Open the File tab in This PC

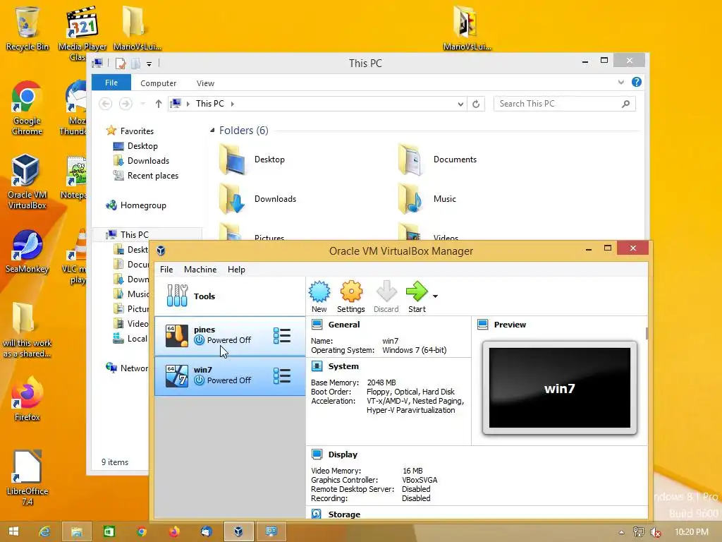pyautogui.click(x=111, y=83)
